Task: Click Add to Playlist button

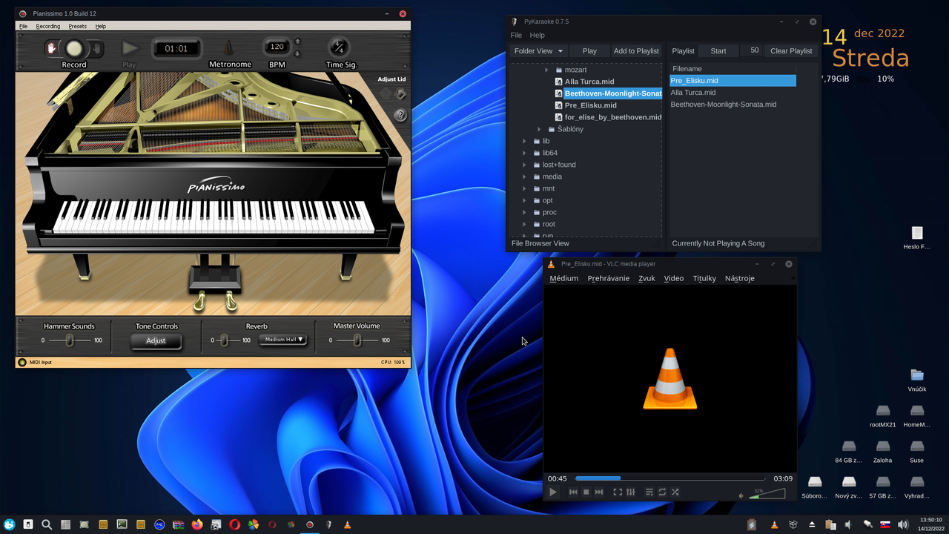Action: [636, 51]
